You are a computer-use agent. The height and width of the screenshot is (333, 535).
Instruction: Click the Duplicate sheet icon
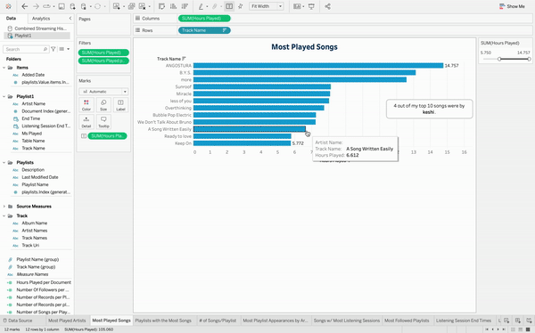coord(131,6)
